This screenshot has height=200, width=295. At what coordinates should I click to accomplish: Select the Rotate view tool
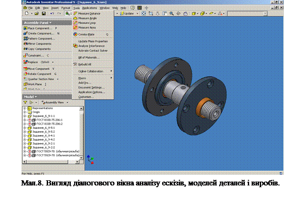click(x=178, y=13)
